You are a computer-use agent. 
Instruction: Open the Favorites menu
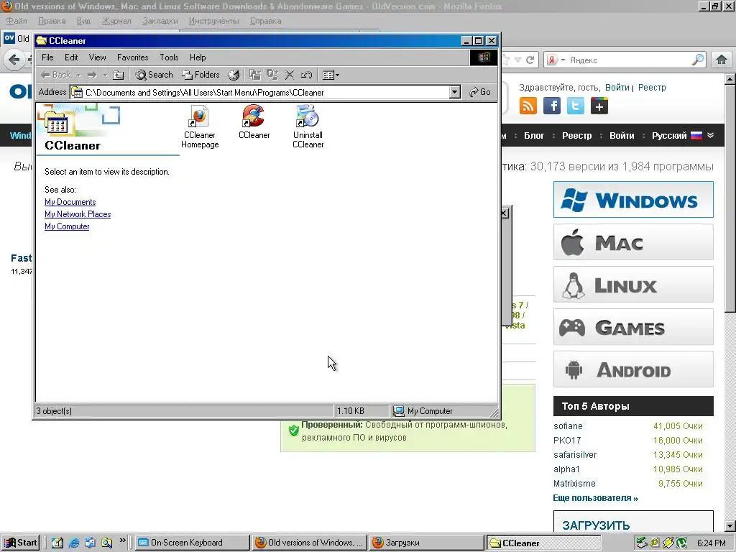click(132, 57)
